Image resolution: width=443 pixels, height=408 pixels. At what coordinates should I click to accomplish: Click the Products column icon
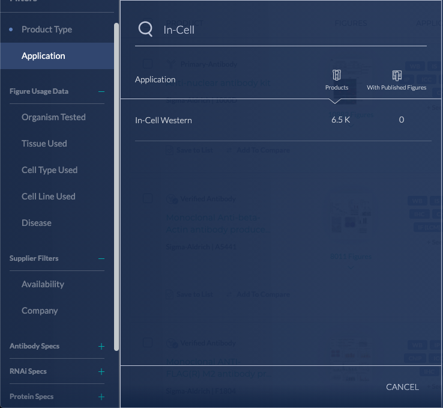tap(337, 75)
